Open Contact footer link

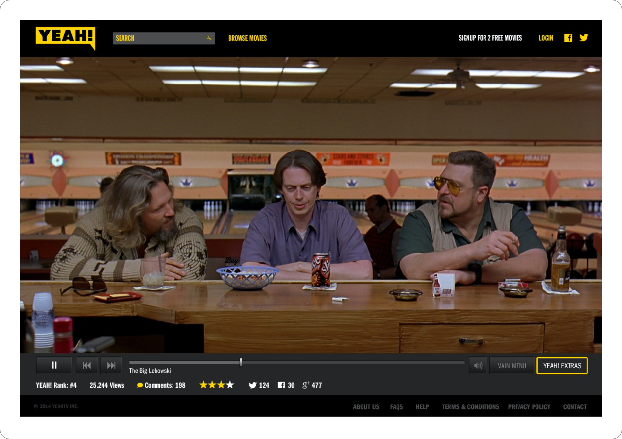click(x=575, y=407)
